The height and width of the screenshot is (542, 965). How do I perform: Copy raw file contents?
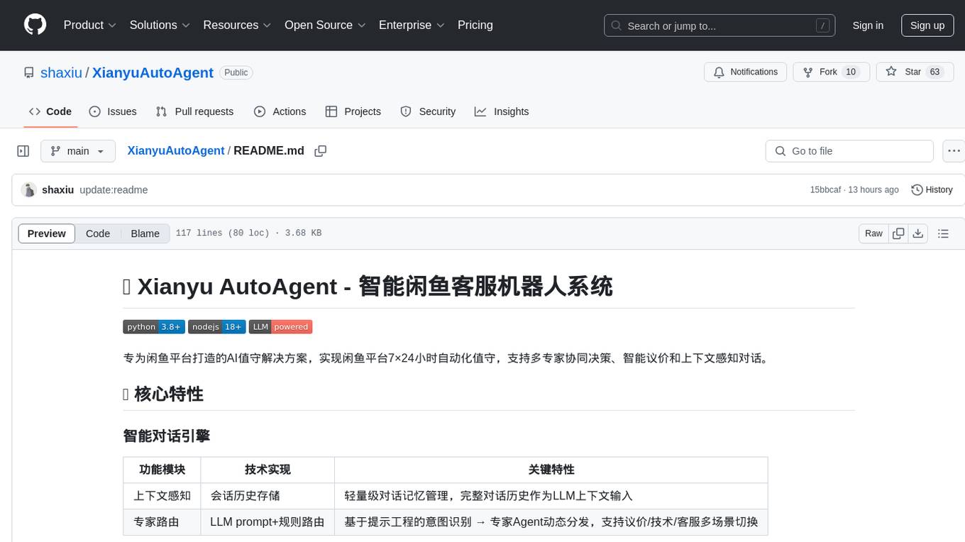tap(898, 233)
